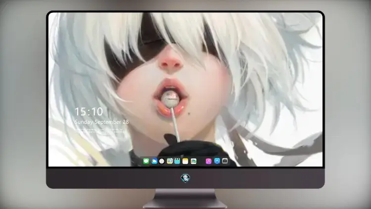The height and width of the screenshot is (209, 371).
Task: Launch the clapperboard video app in dock
Action: point(177,161)
